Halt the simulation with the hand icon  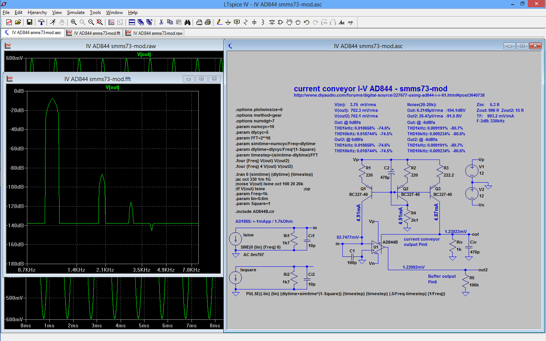coord(62,22)
